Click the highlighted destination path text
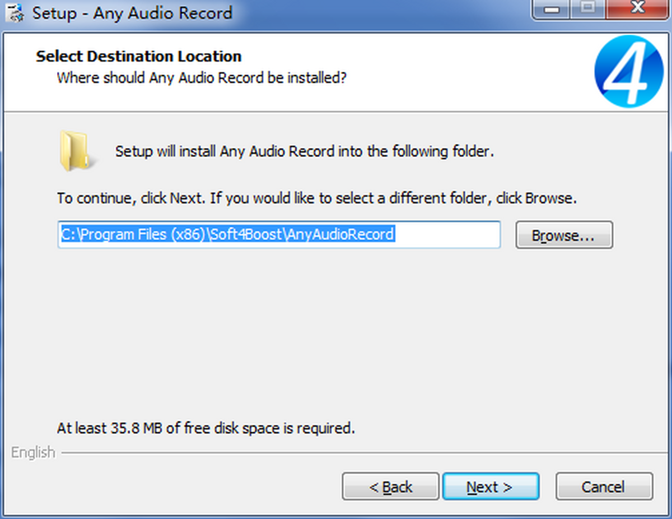This screenshot has width=672, height=519. pyautogui.click(x=227, y=235)
